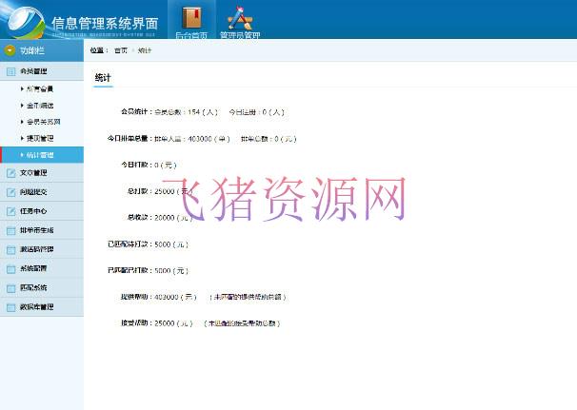Click the 任务中心 sidebar icon

tap(10, 211)
